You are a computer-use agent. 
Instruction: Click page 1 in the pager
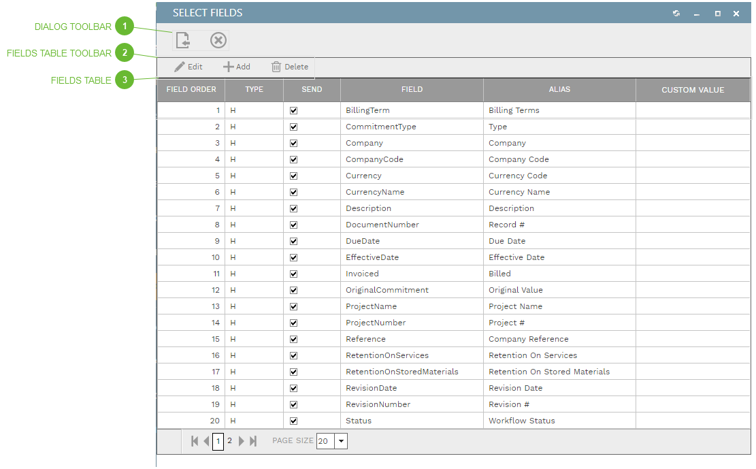click(218, 440)
